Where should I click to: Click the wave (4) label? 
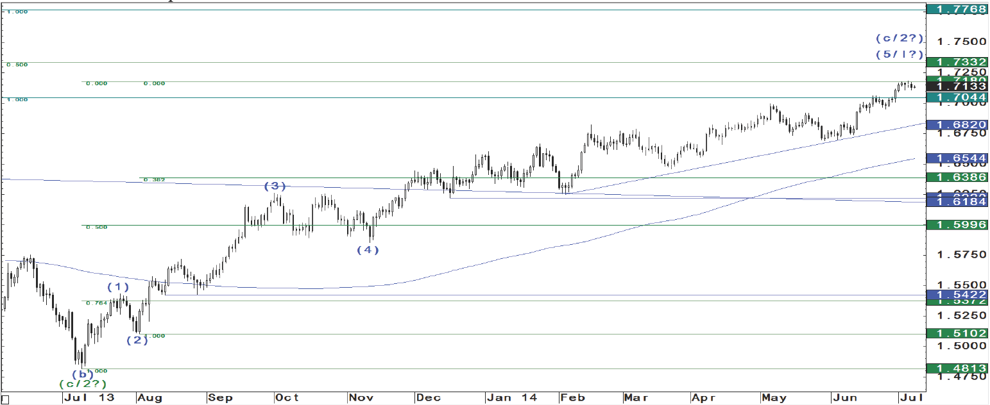tap(368, 250)
